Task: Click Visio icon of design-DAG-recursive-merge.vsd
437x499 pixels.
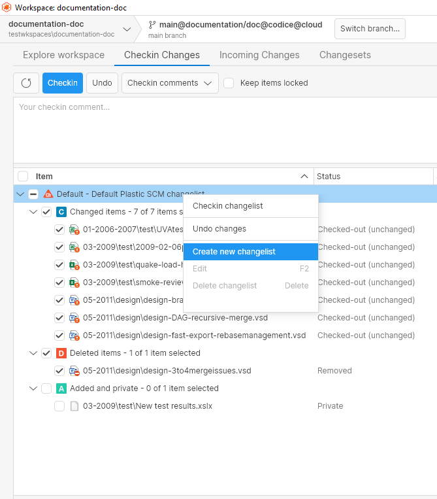Action: click(x=74, y=318)
